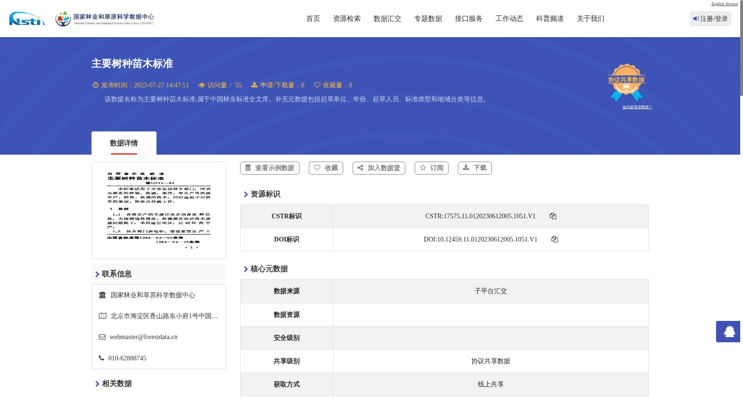Click the 国家林业和草原科学数据中心 logo
Screen dimensions: 743x398
pyautogui.click(x=104, y=19)
